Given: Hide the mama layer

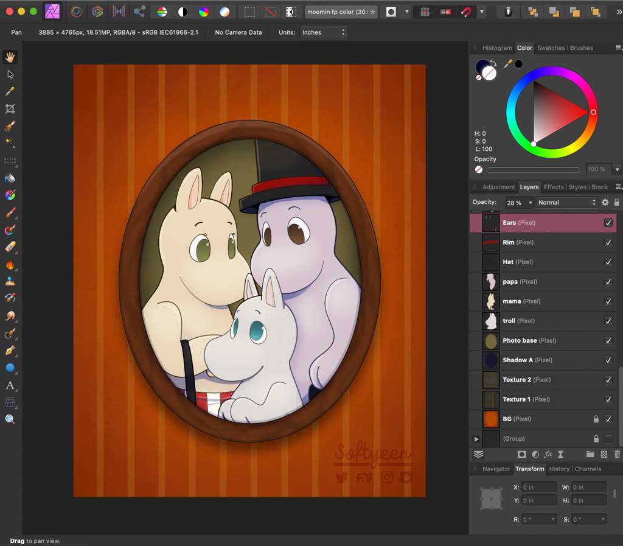Looking at the screenshot, I should click(608, 301).
